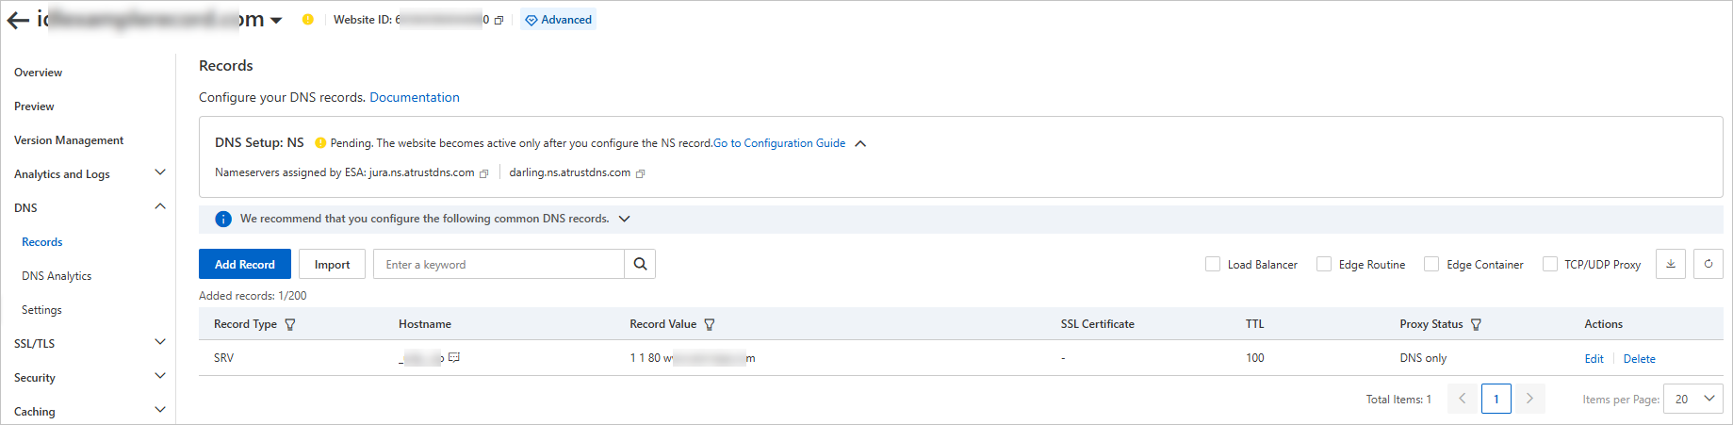This screenshot has width=1733, height=425.
Task: Open the Documentation link
Action: (415, 97)
